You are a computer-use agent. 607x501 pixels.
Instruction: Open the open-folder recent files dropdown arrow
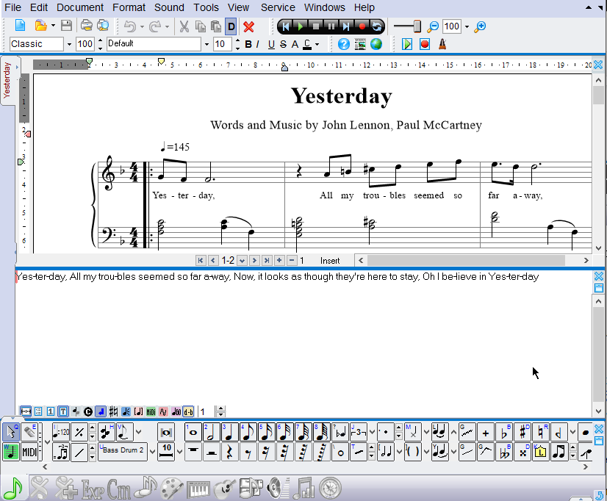click(53, 26)
